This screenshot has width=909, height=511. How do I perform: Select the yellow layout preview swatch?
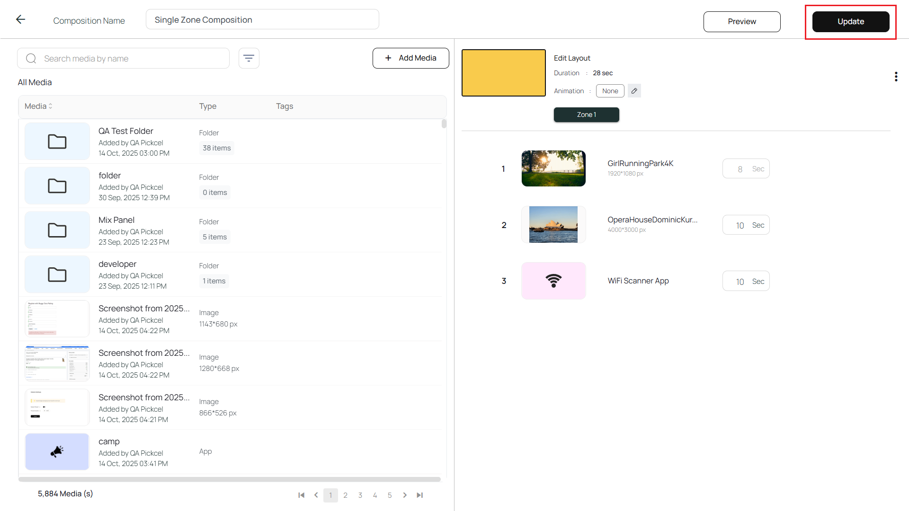[503, 73]
